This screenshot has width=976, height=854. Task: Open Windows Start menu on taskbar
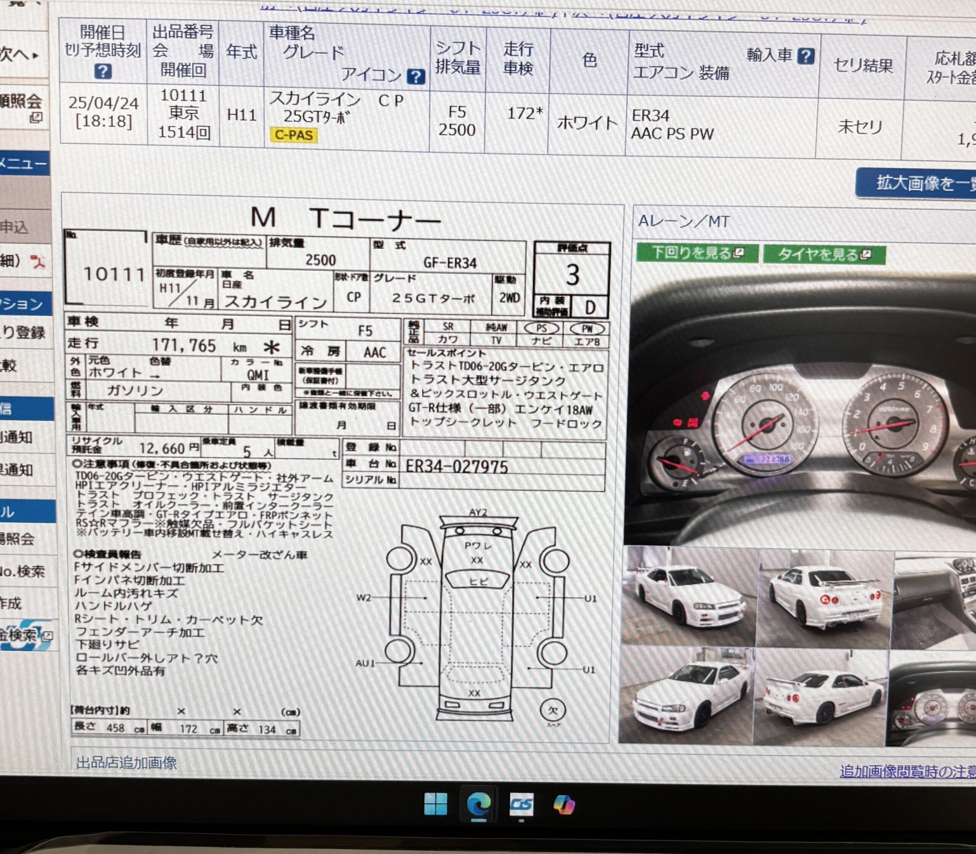435,804
